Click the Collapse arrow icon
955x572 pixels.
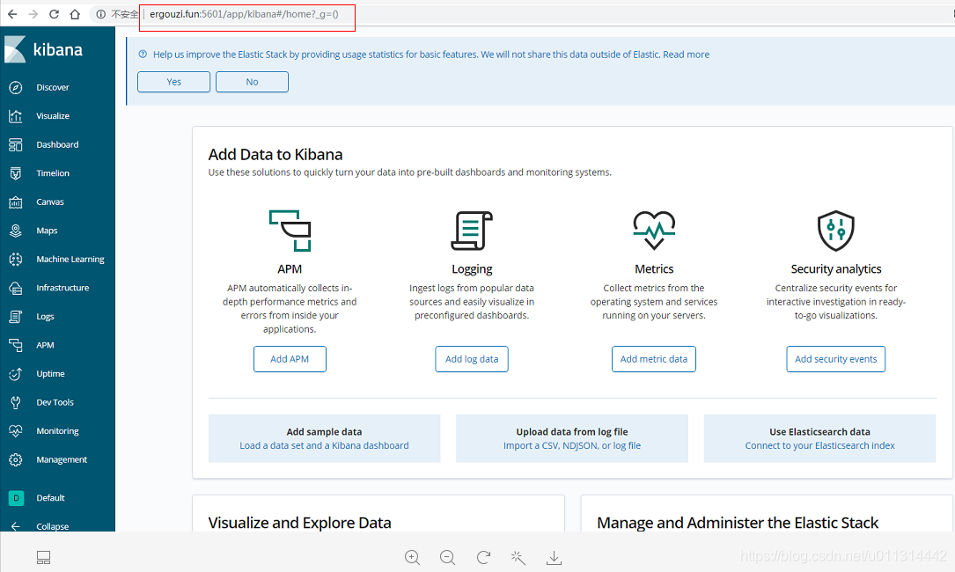point(16,526)
